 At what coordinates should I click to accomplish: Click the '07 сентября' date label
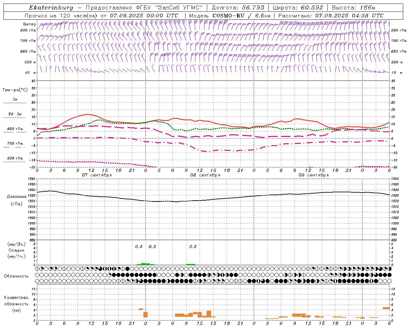point(97,175)
